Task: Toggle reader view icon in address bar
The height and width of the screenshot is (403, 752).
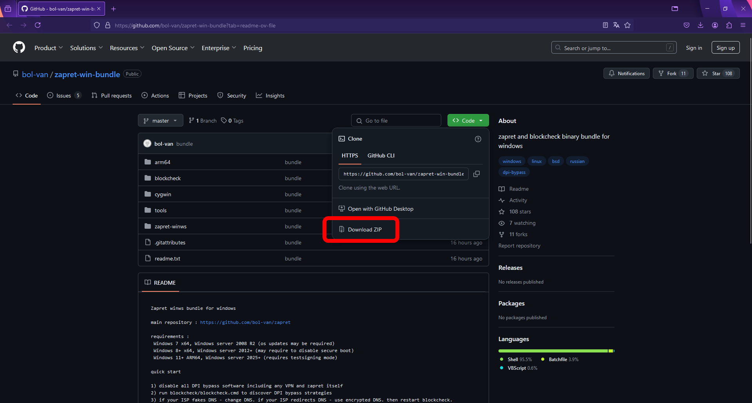Action: (x=605, y=25)
